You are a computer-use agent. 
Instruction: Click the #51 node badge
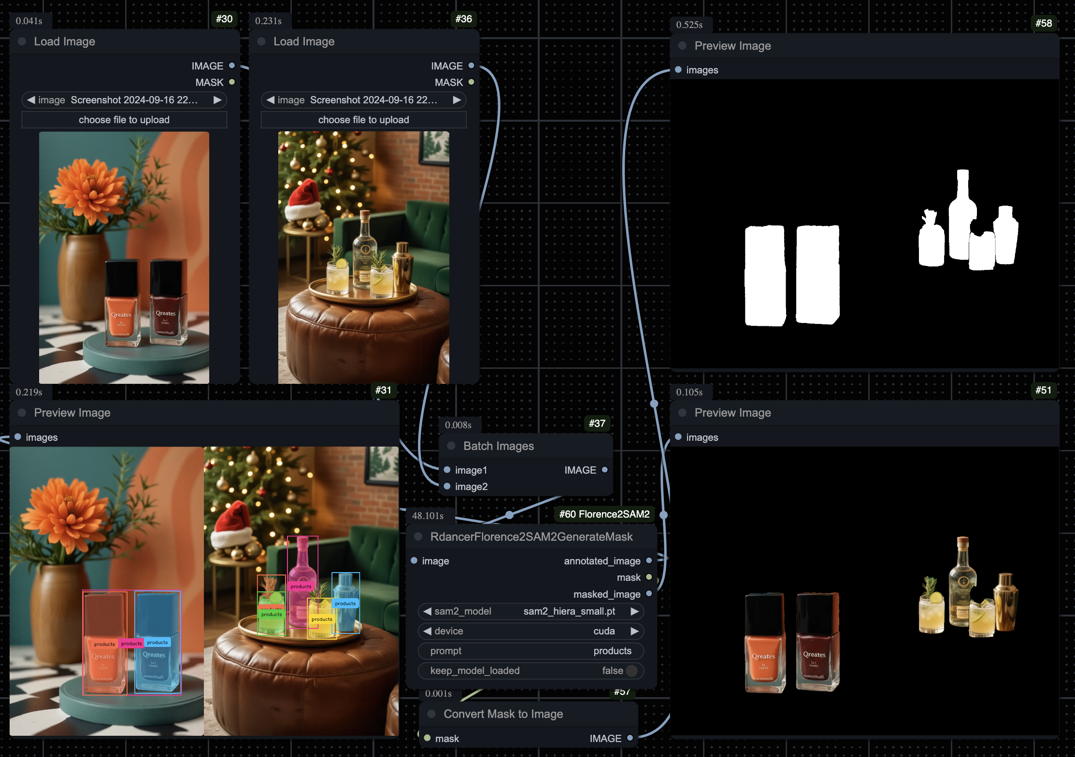tap(1044, 390)
